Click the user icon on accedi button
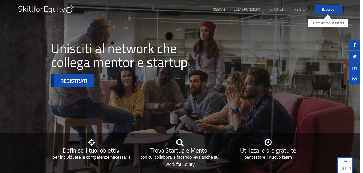Screen dimensions: 363x173 (323, 9)
